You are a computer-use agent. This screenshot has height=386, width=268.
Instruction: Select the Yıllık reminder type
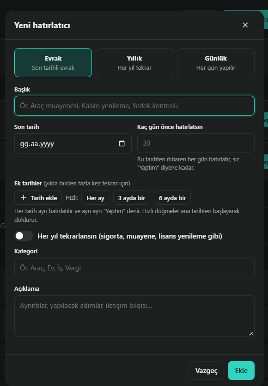(x=134, y=62)
